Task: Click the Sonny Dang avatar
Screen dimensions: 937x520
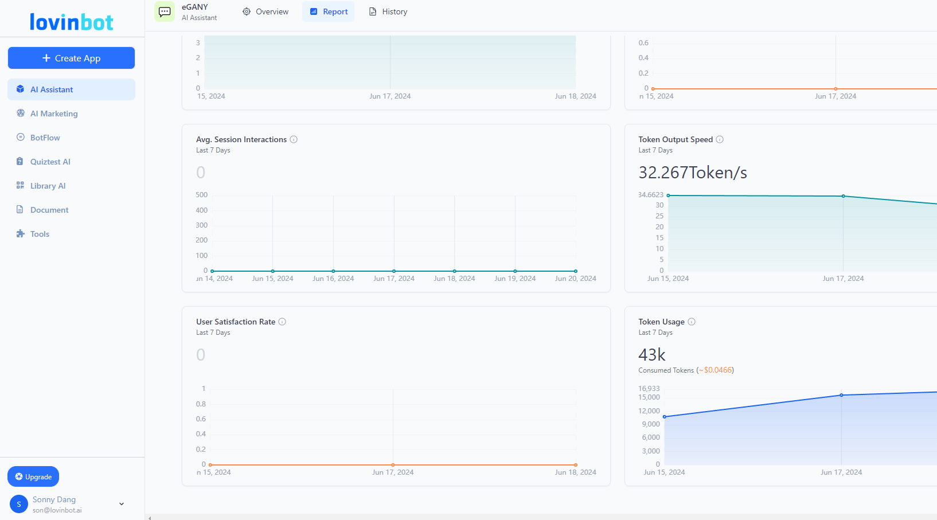Action: (19, 504)
